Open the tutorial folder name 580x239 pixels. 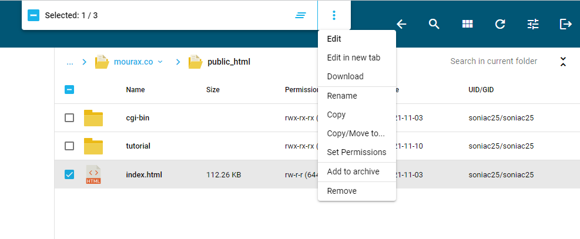point(138,146)
